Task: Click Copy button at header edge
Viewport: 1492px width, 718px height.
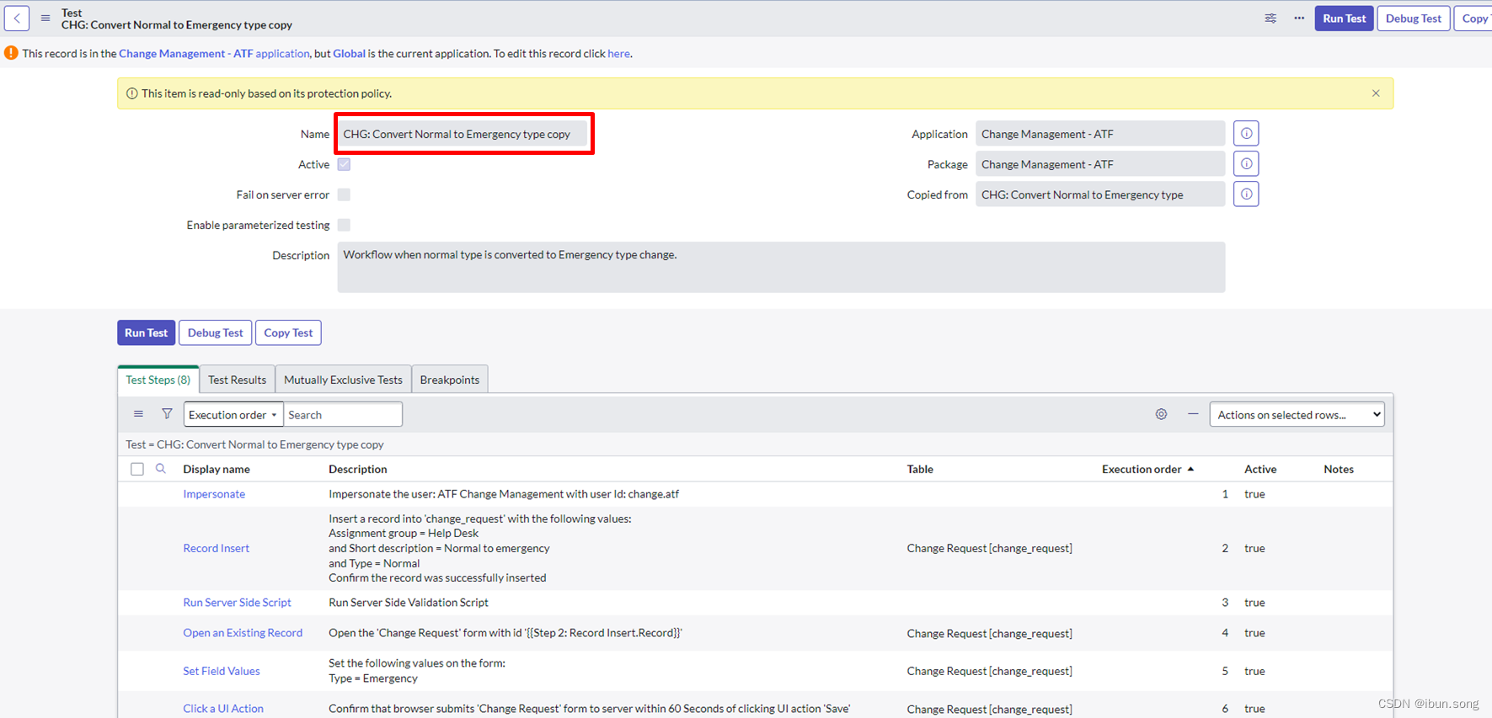Action: tap(1473, 18)
